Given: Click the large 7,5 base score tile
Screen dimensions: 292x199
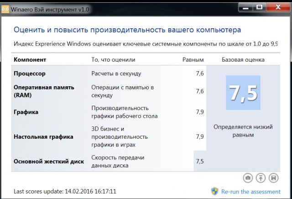Looking at the screenshot, I should pos(243,93).
